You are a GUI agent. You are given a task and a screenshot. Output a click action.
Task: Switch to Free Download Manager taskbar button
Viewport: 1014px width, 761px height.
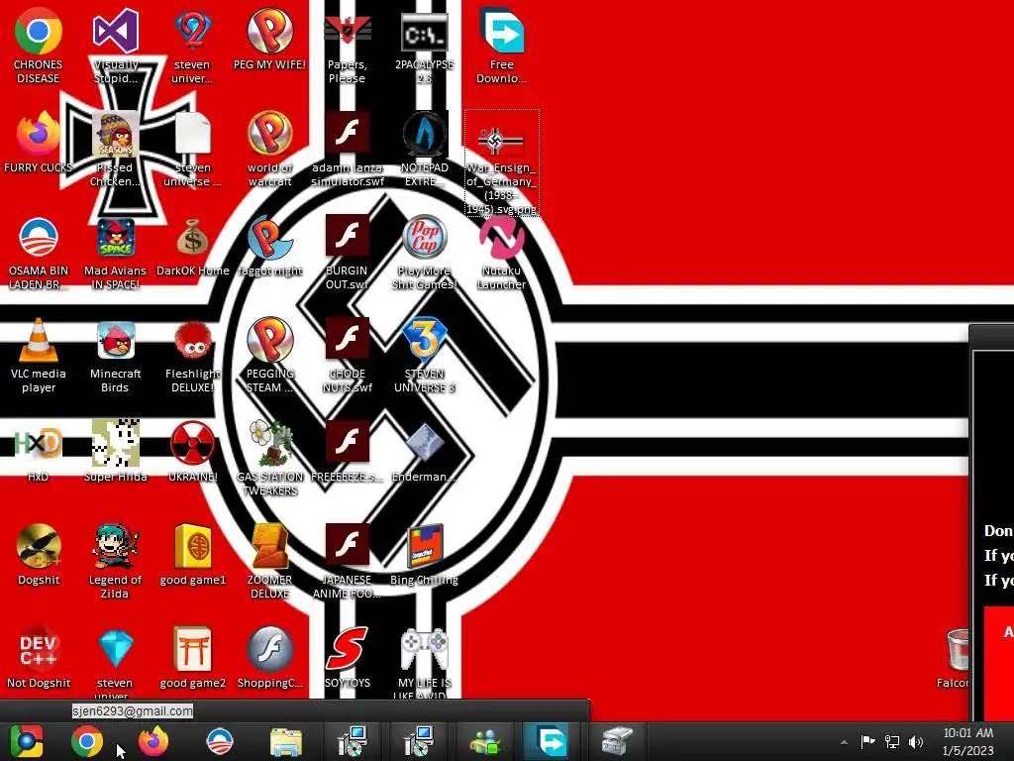coord(551,741)
